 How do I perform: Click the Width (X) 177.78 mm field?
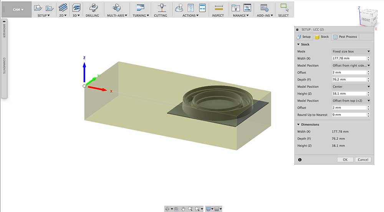coord(349,58)
